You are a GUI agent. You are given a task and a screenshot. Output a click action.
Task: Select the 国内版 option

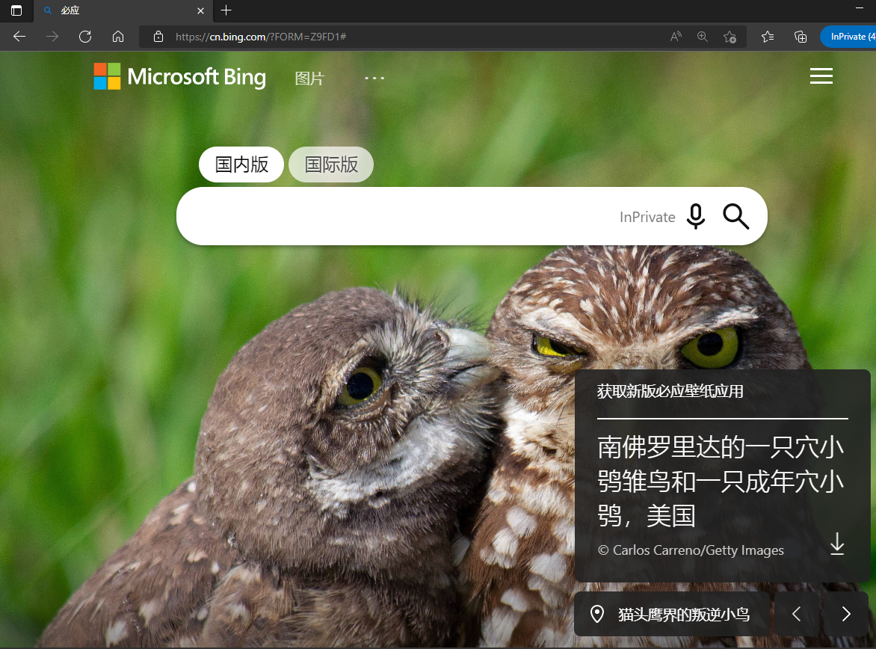(x=241, y=164)
